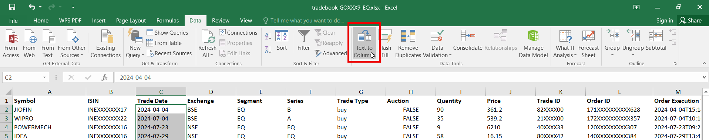Open From Other Sources dropdown
Viewport: 709px width, 140px height.
pos(71,43)
